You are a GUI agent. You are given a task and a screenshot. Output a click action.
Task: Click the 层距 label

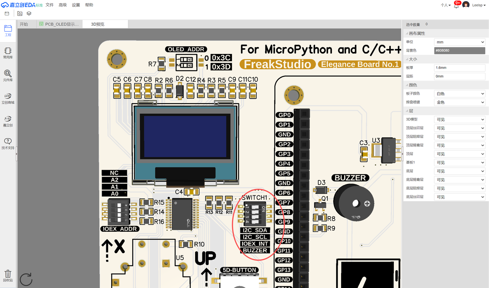click(x=410, y=76)
